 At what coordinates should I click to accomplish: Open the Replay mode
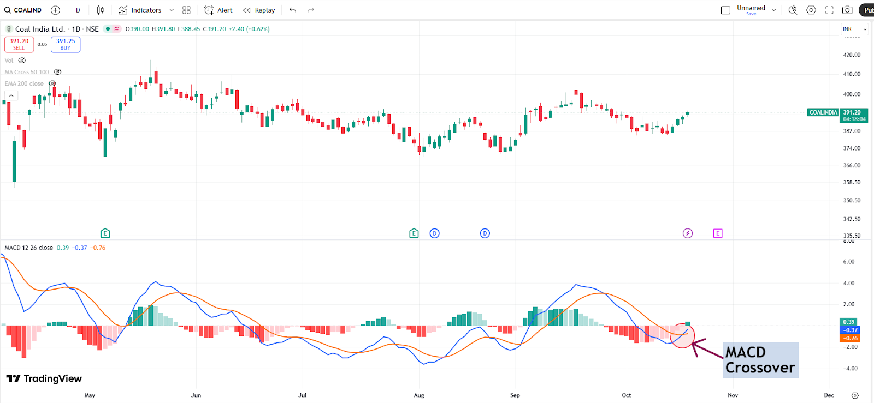click(x=259, y=10)
